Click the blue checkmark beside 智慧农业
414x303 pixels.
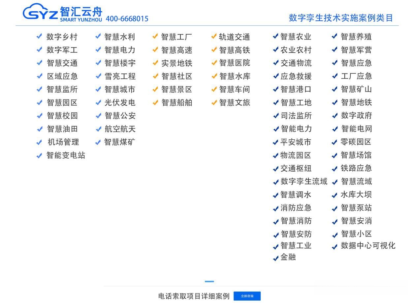coord(275,37)
